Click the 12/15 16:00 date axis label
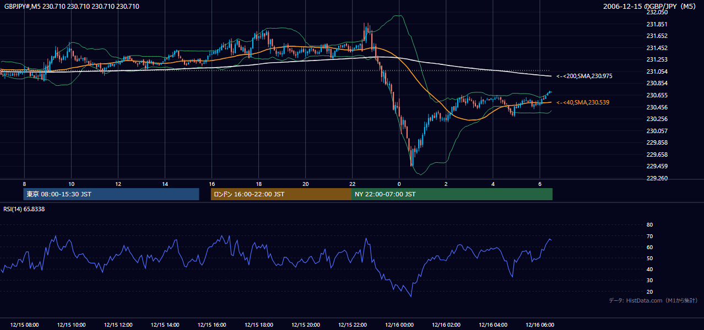Viewport: 704px width, 330px height. tap(212, 325)
